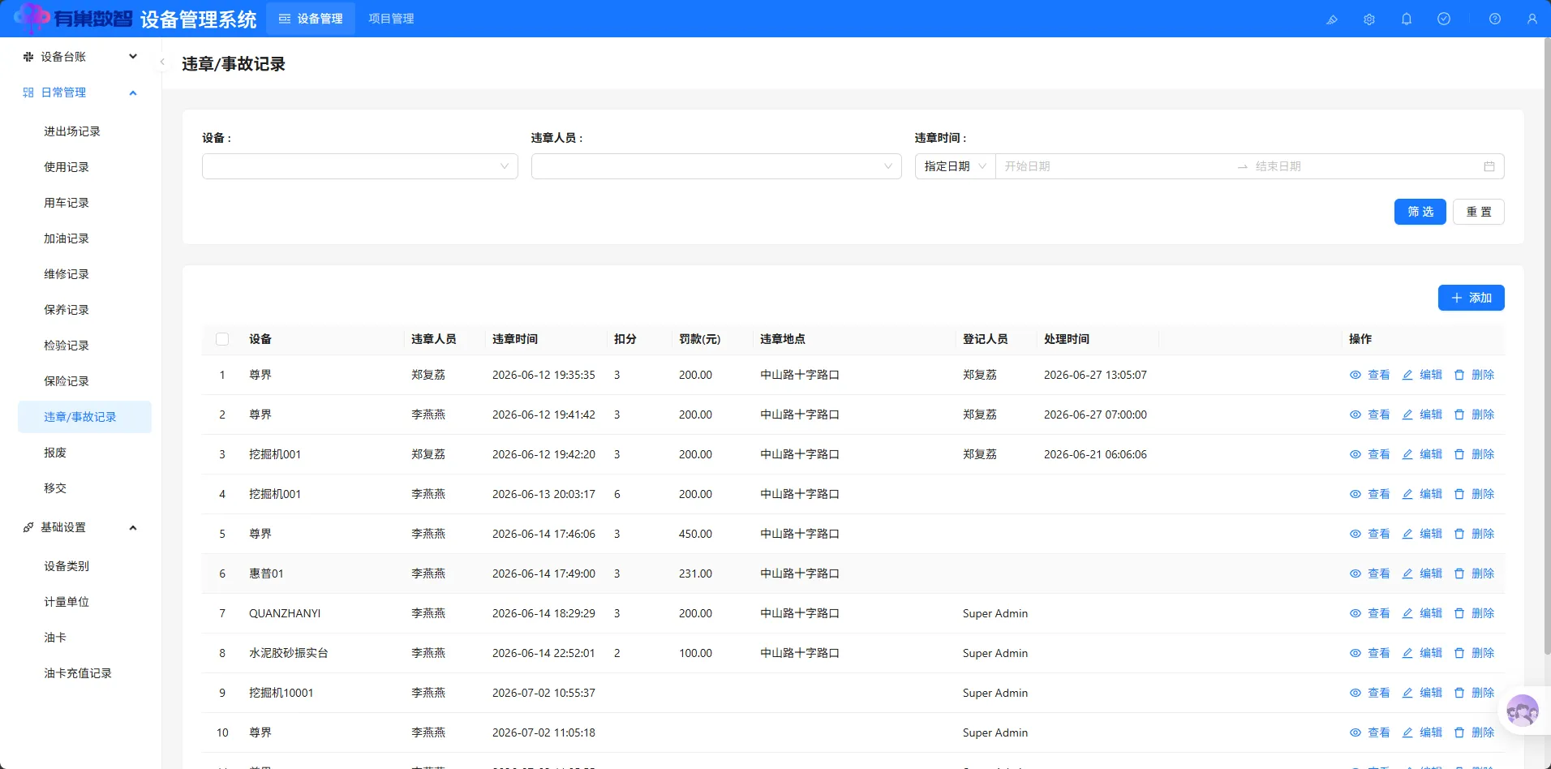Delete row 1 尊界 record

(1474, 375)
